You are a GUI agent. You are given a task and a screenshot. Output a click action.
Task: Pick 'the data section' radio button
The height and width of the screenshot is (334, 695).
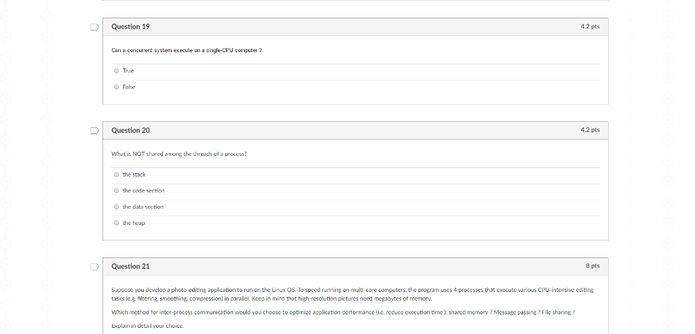point(117,207)
